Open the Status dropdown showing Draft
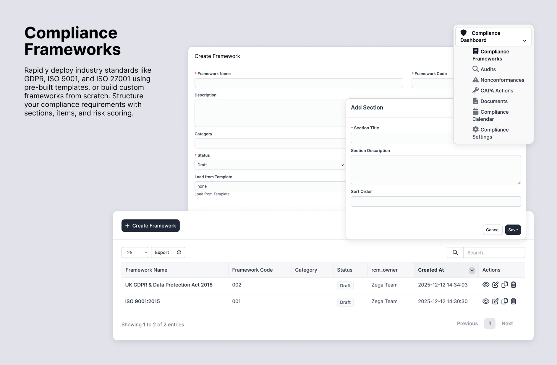 tap(270, 165)
